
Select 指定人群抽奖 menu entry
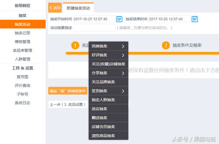[108, 100]
